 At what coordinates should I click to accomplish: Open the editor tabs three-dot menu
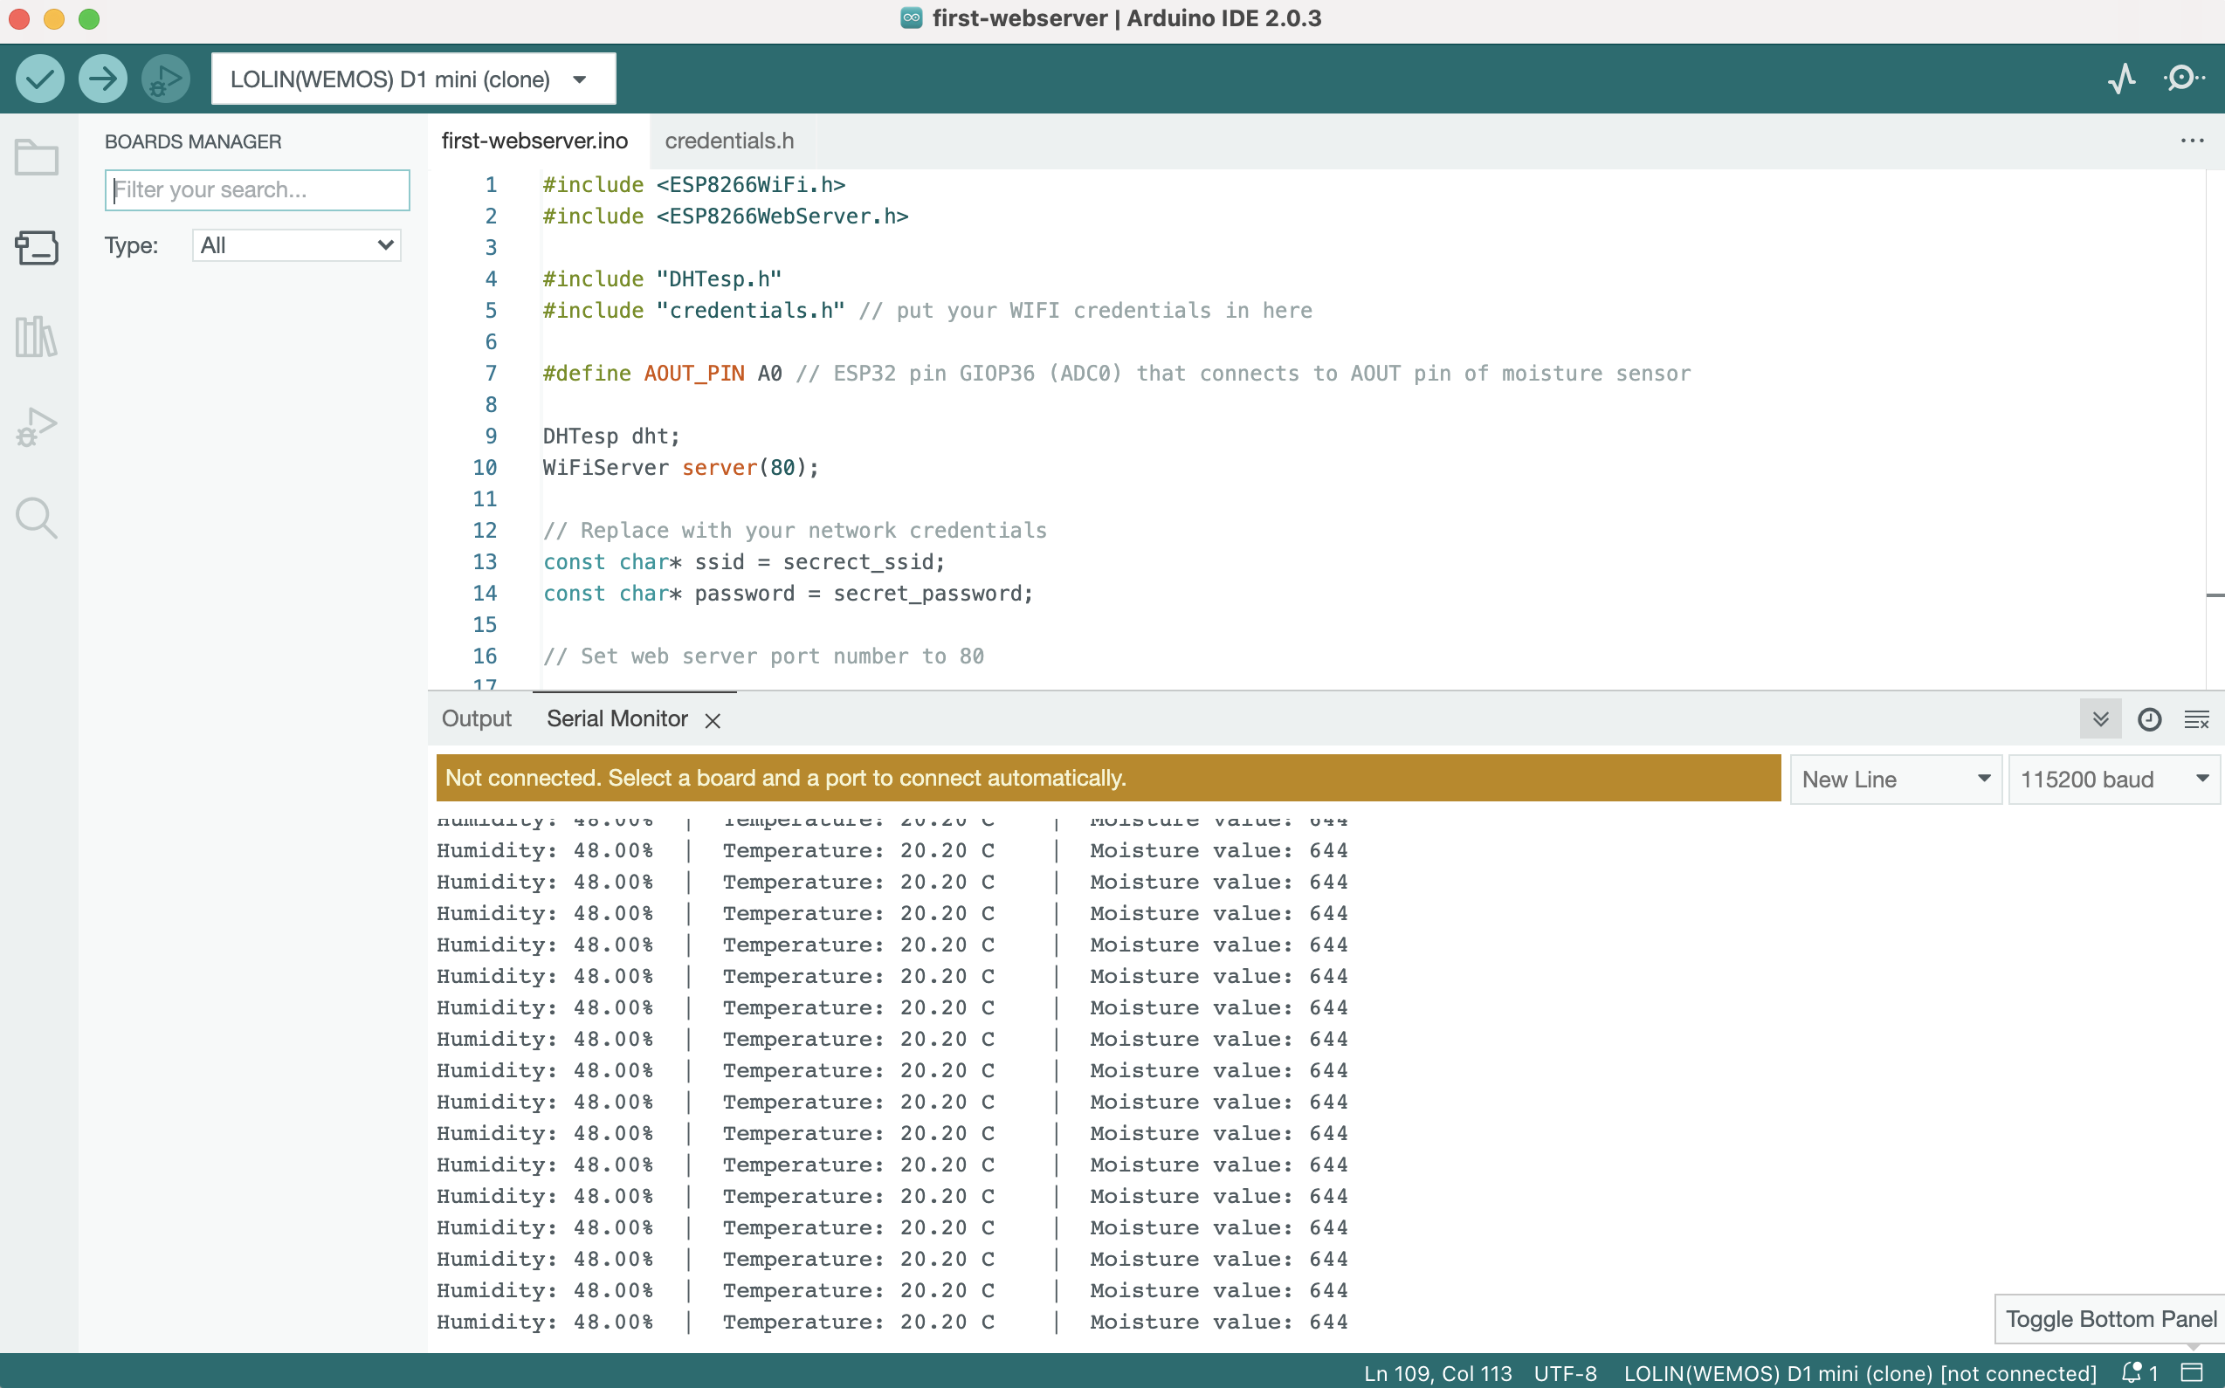point(2192,141)
